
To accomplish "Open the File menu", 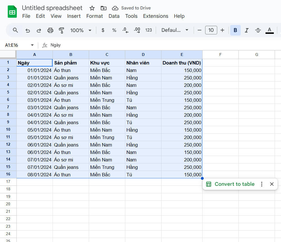I will [x=26, y=16].
